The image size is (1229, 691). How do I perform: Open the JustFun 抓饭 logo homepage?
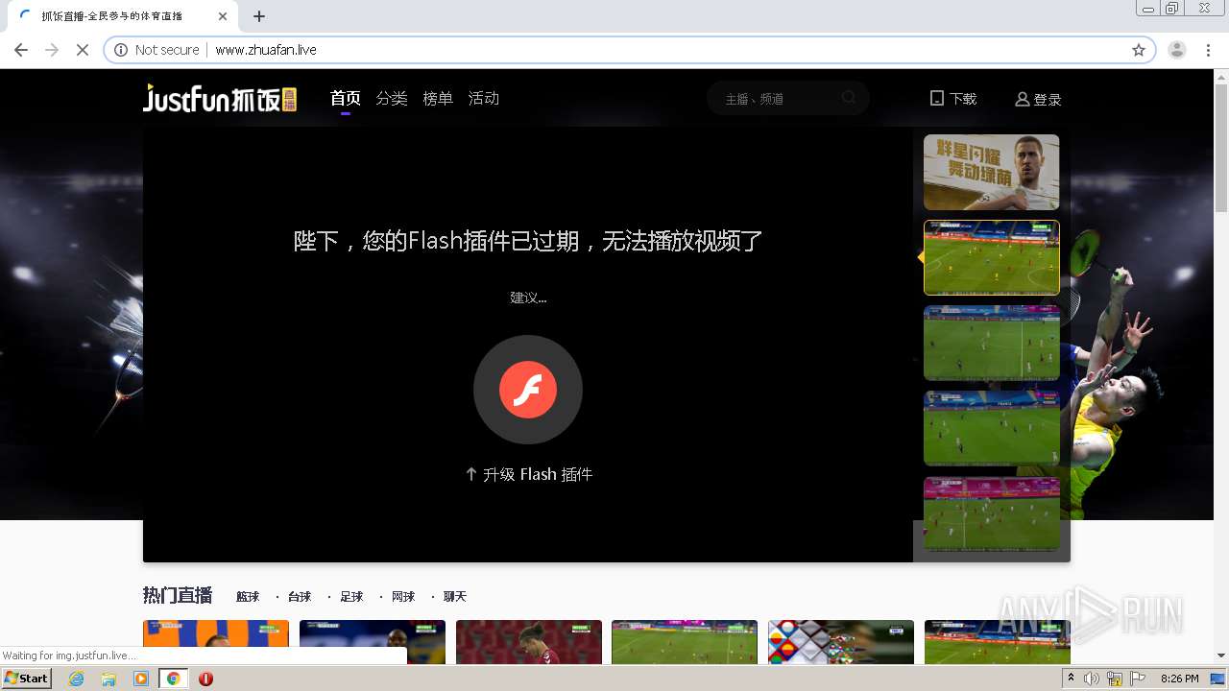[220, 98]
